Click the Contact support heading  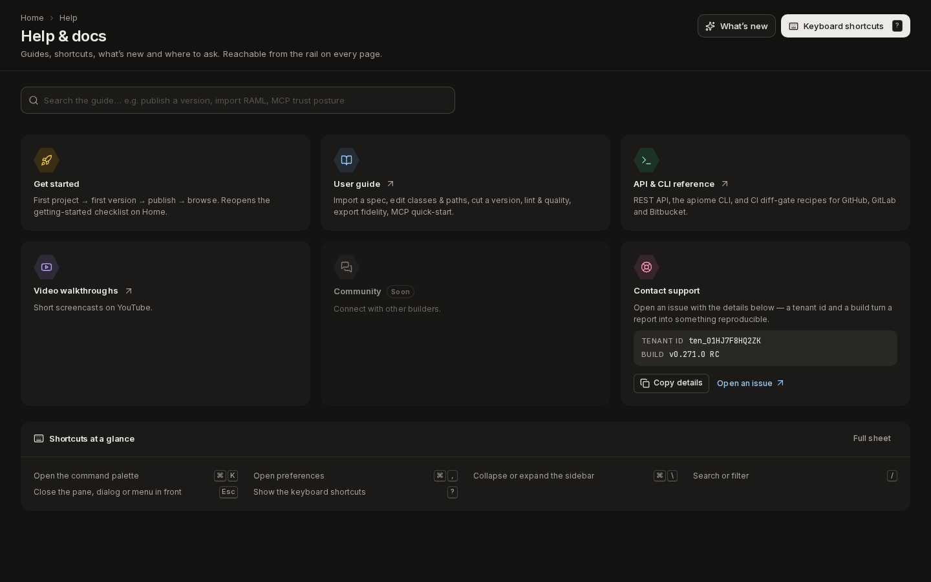click(667, 291)
